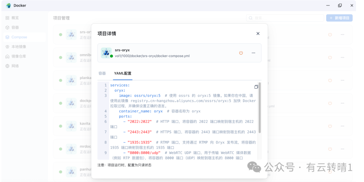Click the omnib project icon
Viewport: 364px width, 182px height.
(x=71, y=57)
